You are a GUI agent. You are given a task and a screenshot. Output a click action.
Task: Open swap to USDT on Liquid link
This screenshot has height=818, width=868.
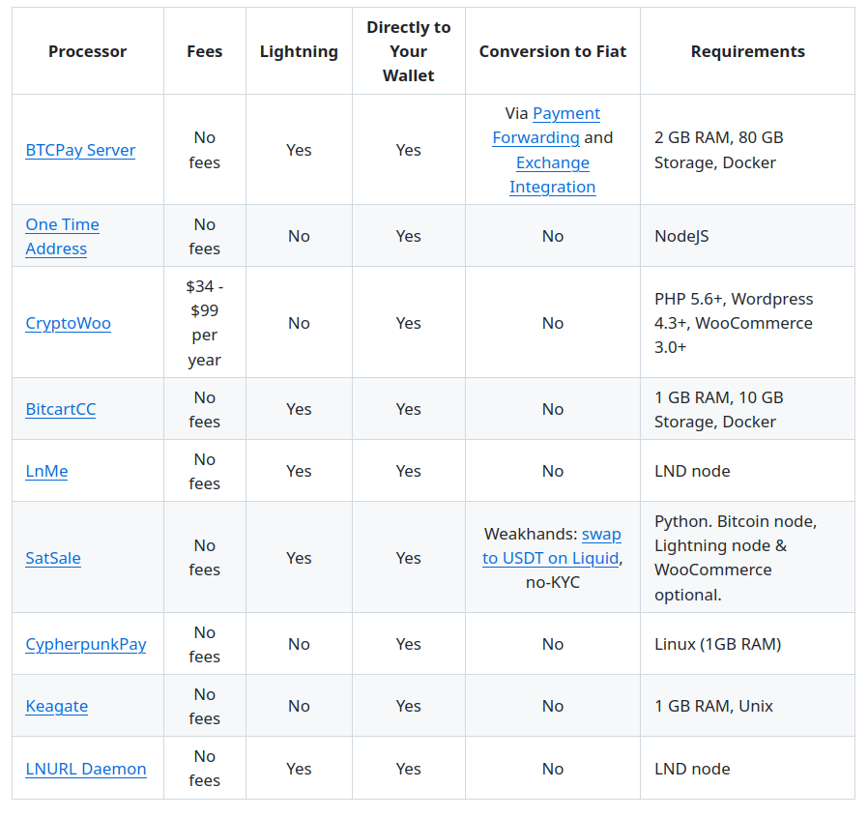pyautogui.click(x=551, y=546)
